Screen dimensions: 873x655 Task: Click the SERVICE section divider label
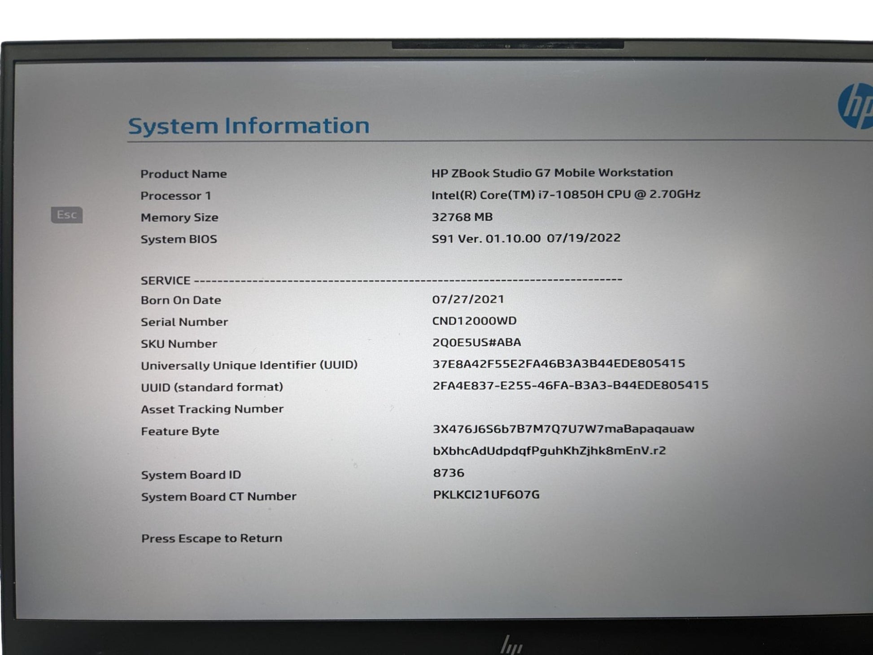166,280
